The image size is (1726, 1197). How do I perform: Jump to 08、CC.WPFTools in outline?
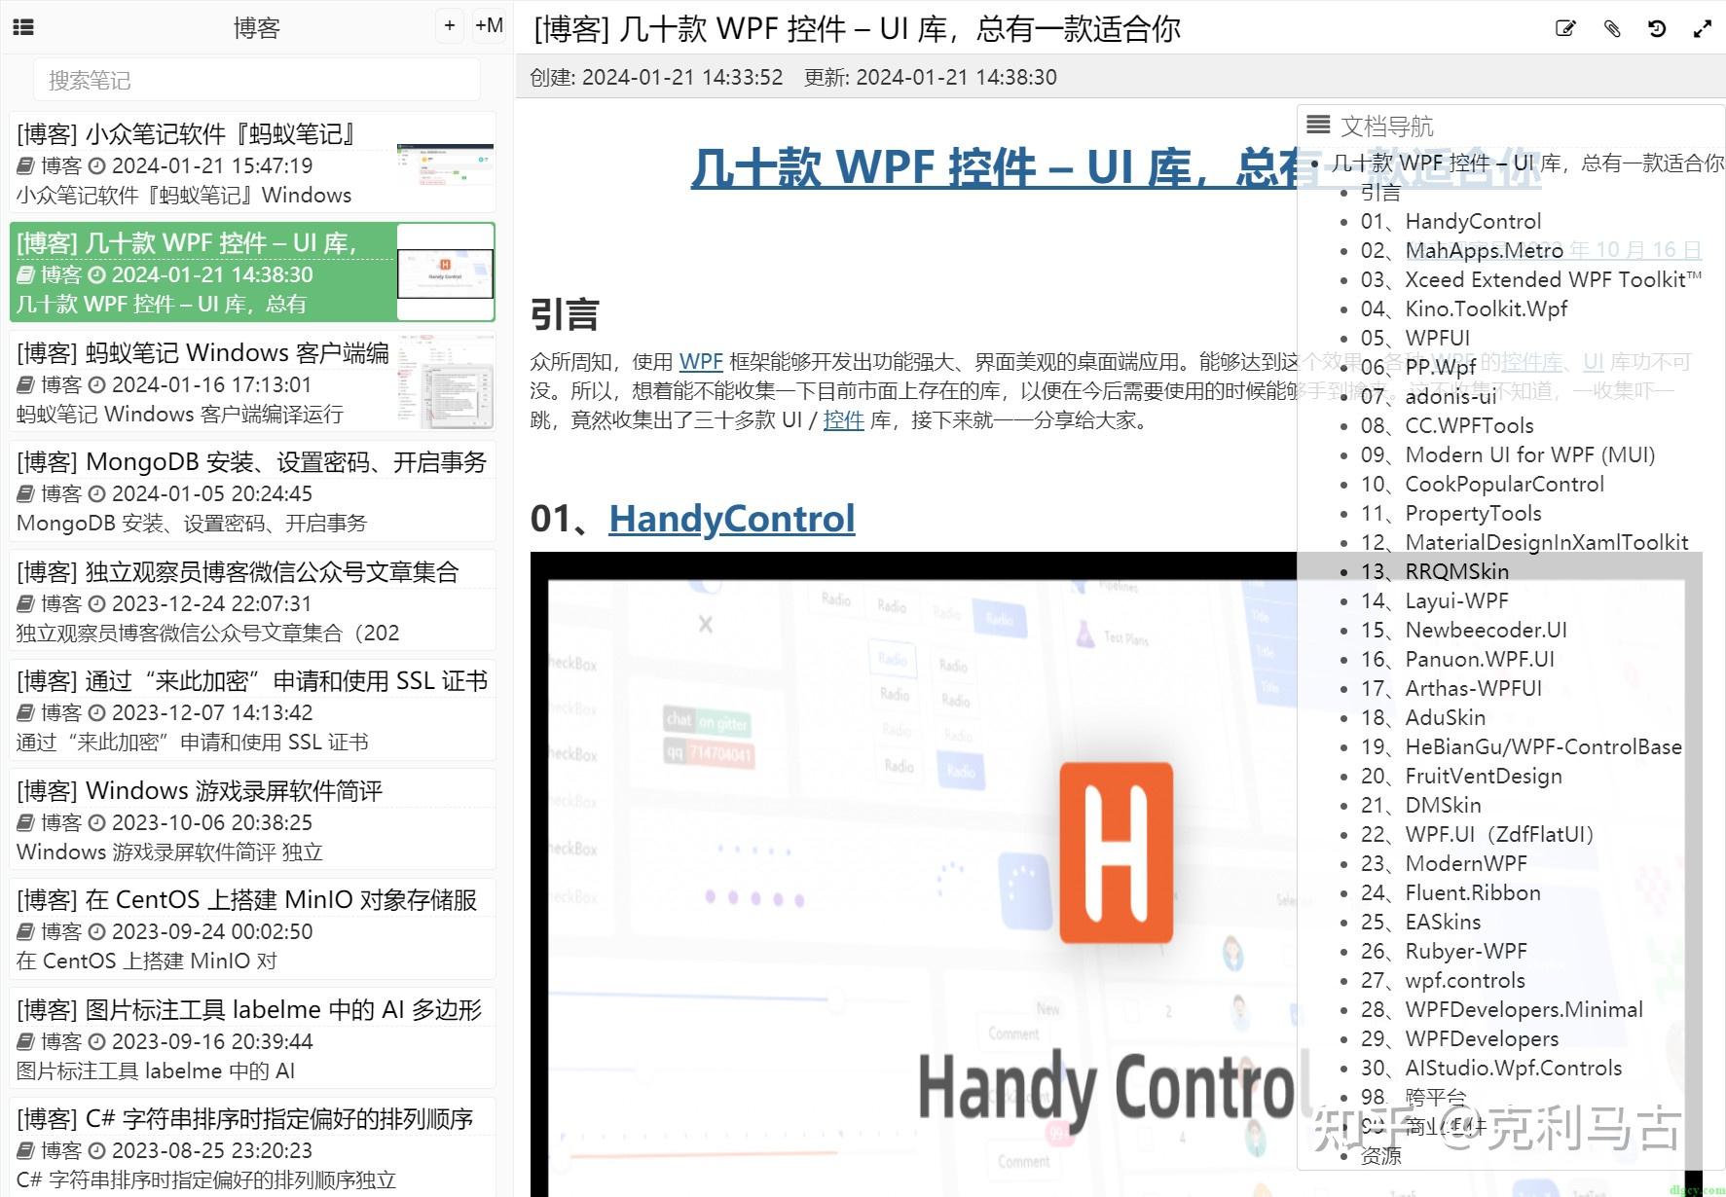[1448, 426]
